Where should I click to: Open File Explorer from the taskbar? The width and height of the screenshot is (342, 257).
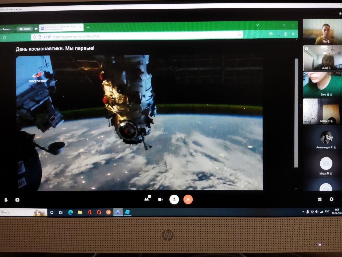[80, 212]
